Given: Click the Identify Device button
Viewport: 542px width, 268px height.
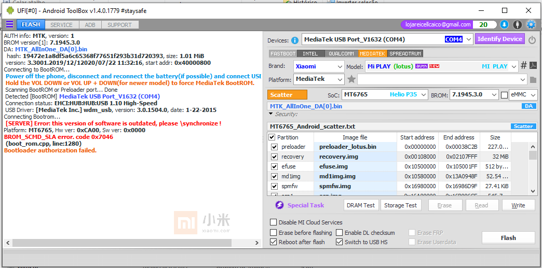Looking at the screenshot, I should pyautogui.click(x=500, y=39).
